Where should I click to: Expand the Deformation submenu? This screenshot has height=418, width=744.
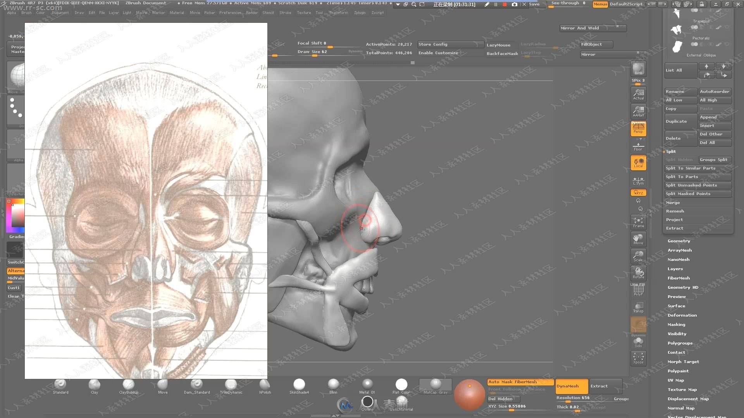[682, 315]
